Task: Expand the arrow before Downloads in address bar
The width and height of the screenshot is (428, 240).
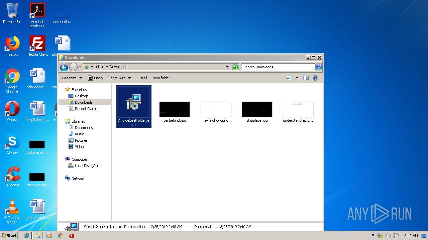Action: tap(107, 67)
